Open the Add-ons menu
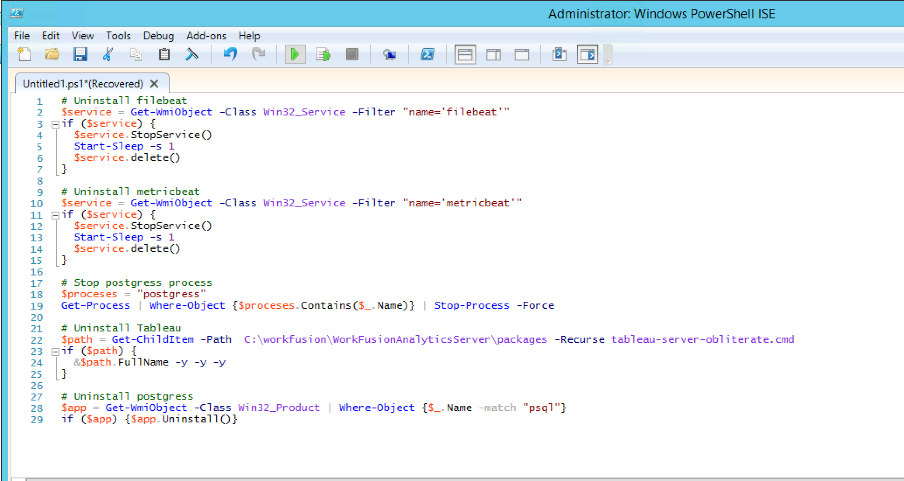Screen dimensions: 904x481 pyautogui.click(x=206, y=36)
